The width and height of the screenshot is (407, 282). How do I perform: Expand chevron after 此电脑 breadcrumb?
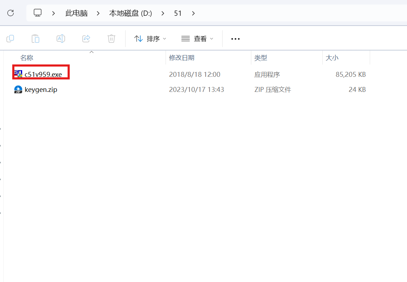(x=98, y=13)
